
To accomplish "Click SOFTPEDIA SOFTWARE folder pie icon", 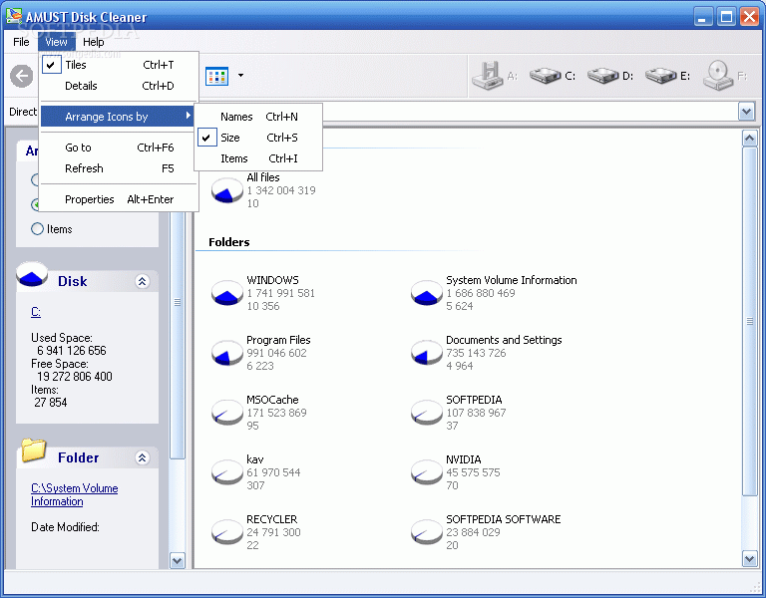I will (427, 532).
